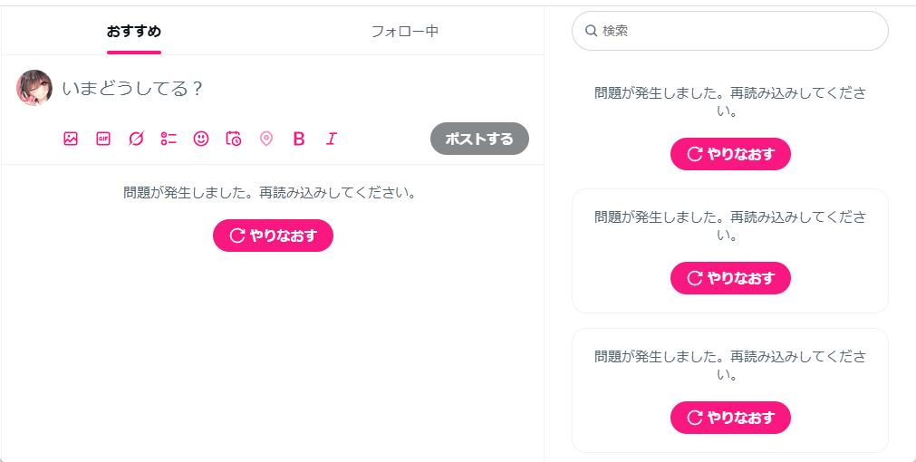Screen dimensions: 916x462
Task: Click the add image icon in composer
Action: [x=71, y=139]
